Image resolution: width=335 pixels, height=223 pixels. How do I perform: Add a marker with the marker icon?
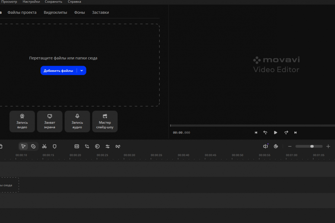coord(54,146)
